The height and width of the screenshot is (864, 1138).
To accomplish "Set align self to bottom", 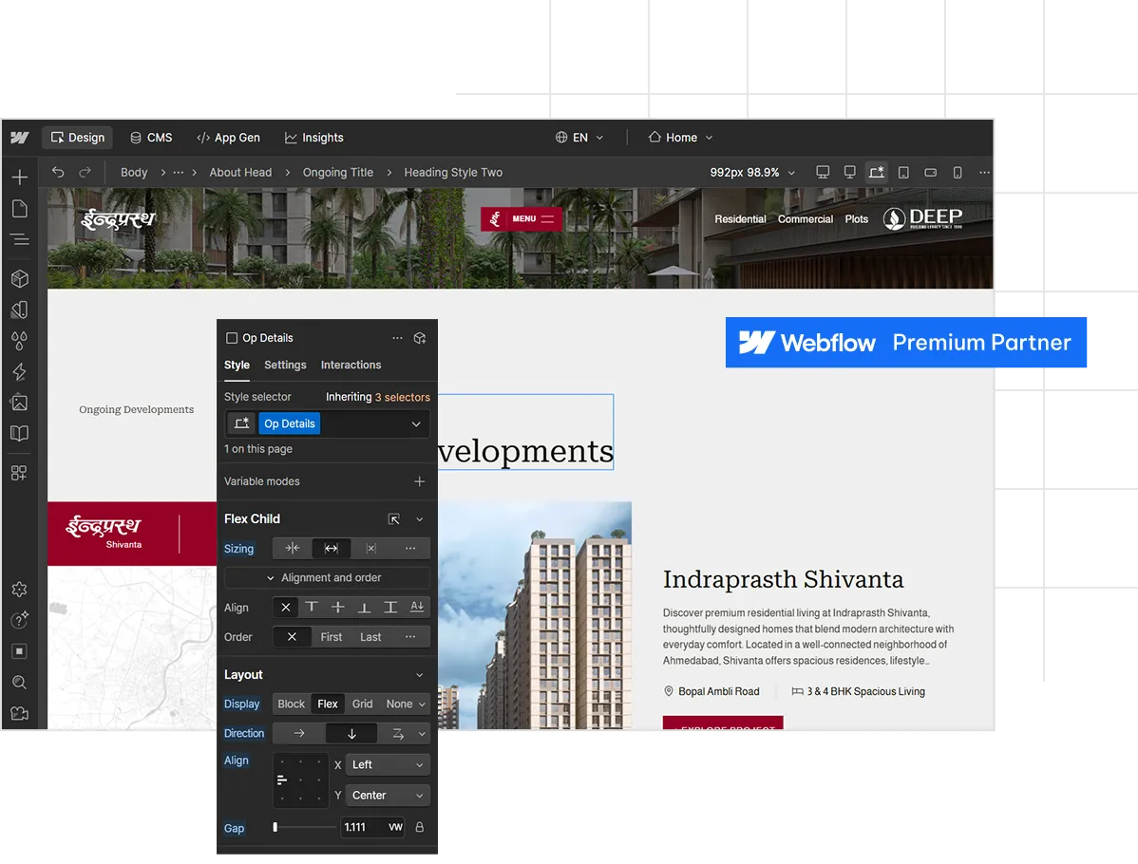I will click(364, 608).
